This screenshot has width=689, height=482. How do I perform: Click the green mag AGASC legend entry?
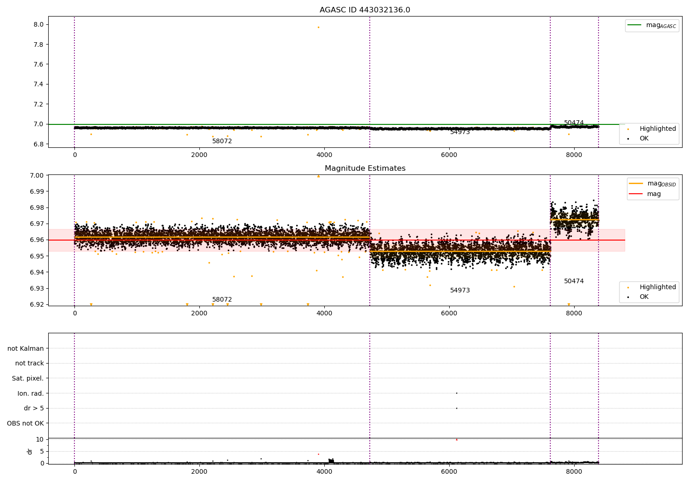click(x=652, y=25)
